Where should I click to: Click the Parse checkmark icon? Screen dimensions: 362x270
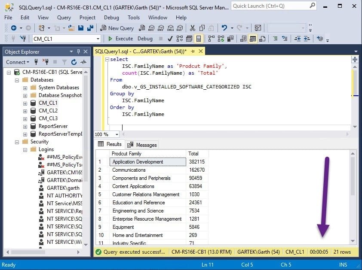pos(170,39)
